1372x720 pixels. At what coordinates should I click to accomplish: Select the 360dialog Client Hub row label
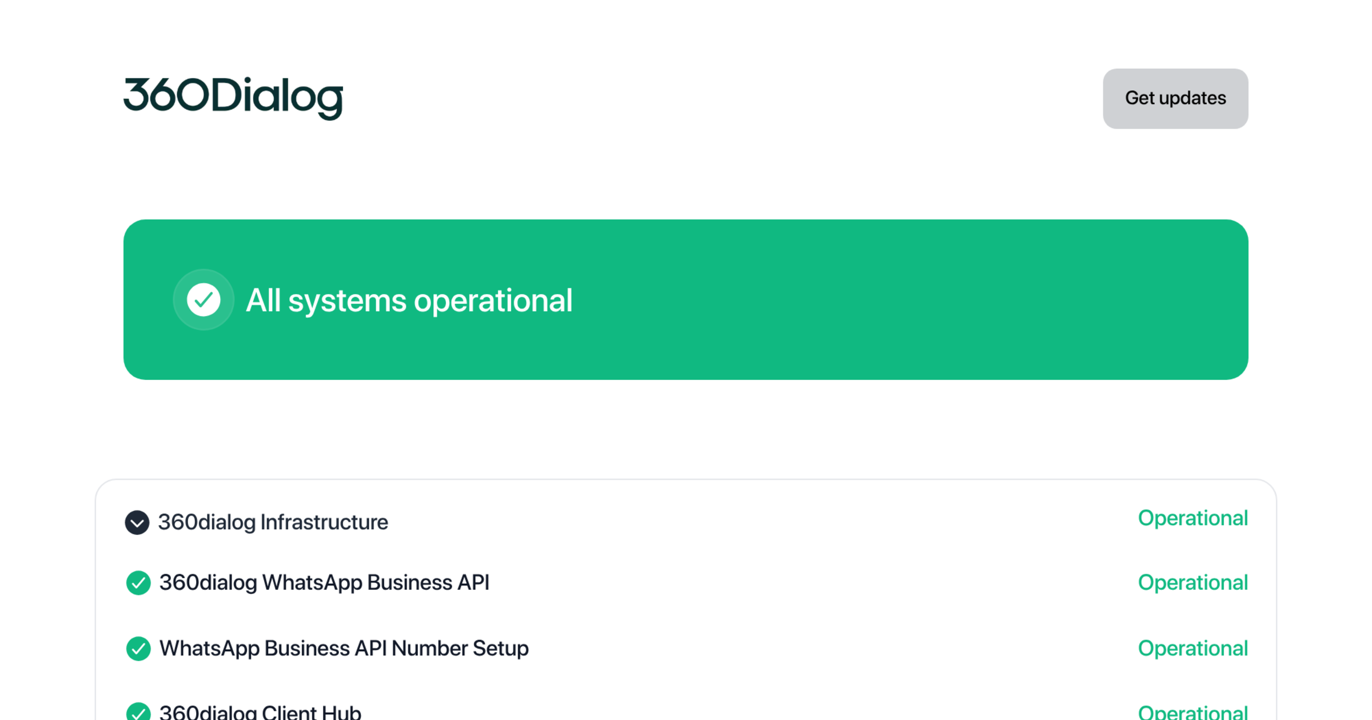pos(260,711)
